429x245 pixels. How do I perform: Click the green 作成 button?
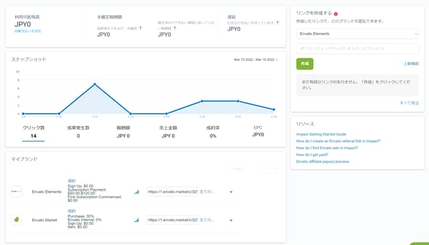click(x=305, y=64)
